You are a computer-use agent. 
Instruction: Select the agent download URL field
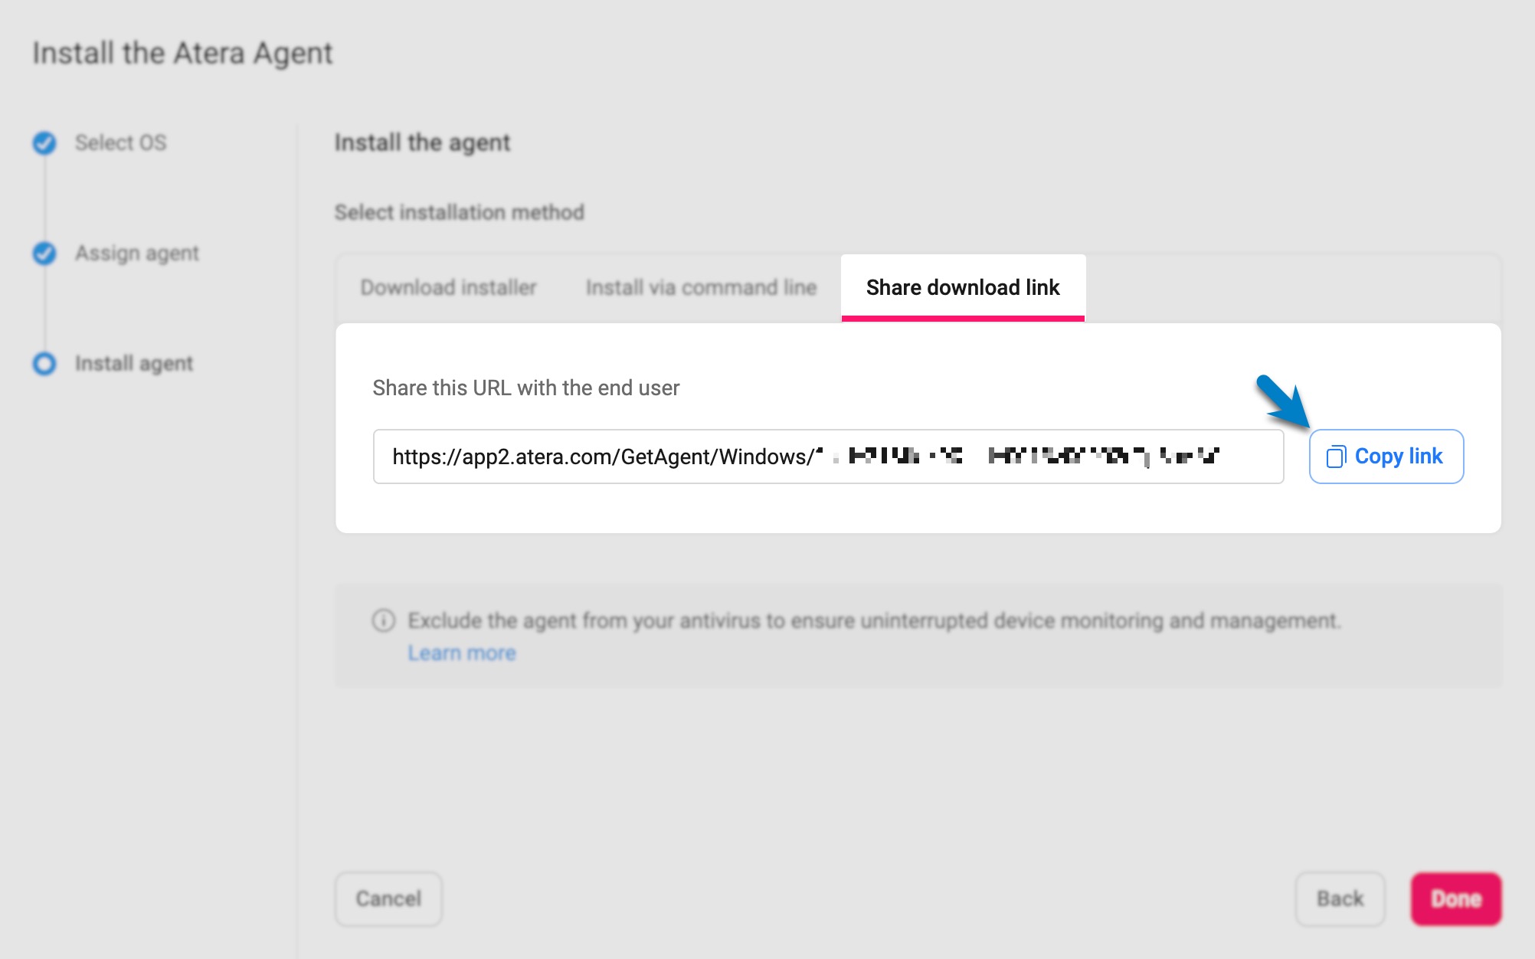(828, 457)
